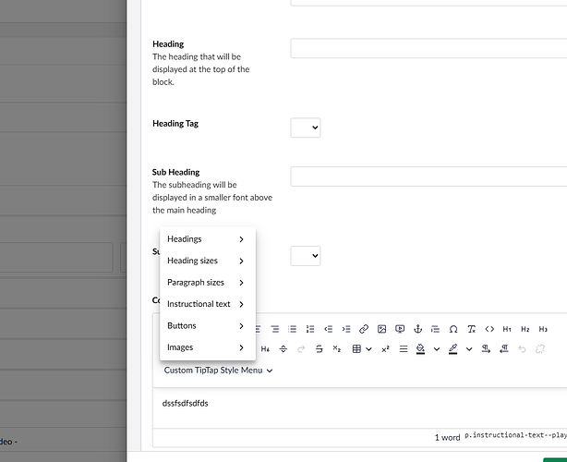Click into the Sub Heading text field
The height and width of the screenshot is (462, 567).
click(x=428, y=176)
